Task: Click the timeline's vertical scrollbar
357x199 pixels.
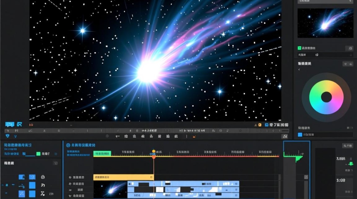Action: pos(279,186)
